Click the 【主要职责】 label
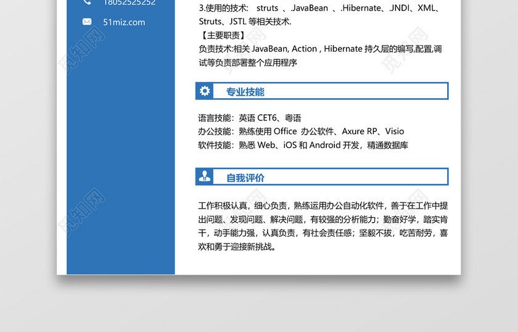 (223, 35)
